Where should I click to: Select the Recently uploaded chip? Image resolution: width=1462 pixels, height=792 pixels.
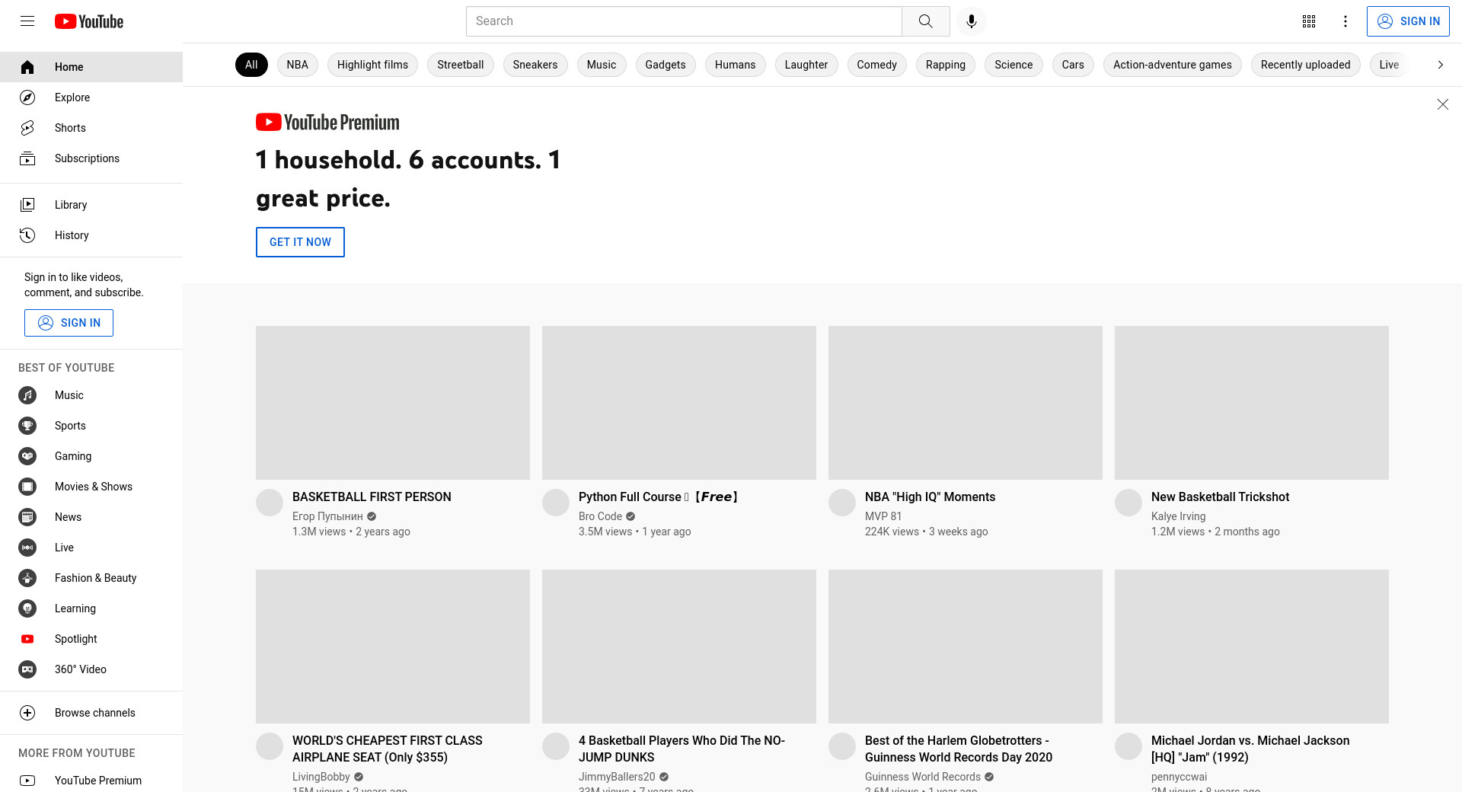[1306, 65]
